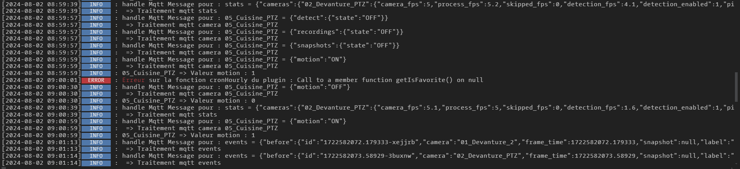Select the "Valeur motion : 0" log line
The height and width of the screenshot is (169, 740).
pos(188,101)
